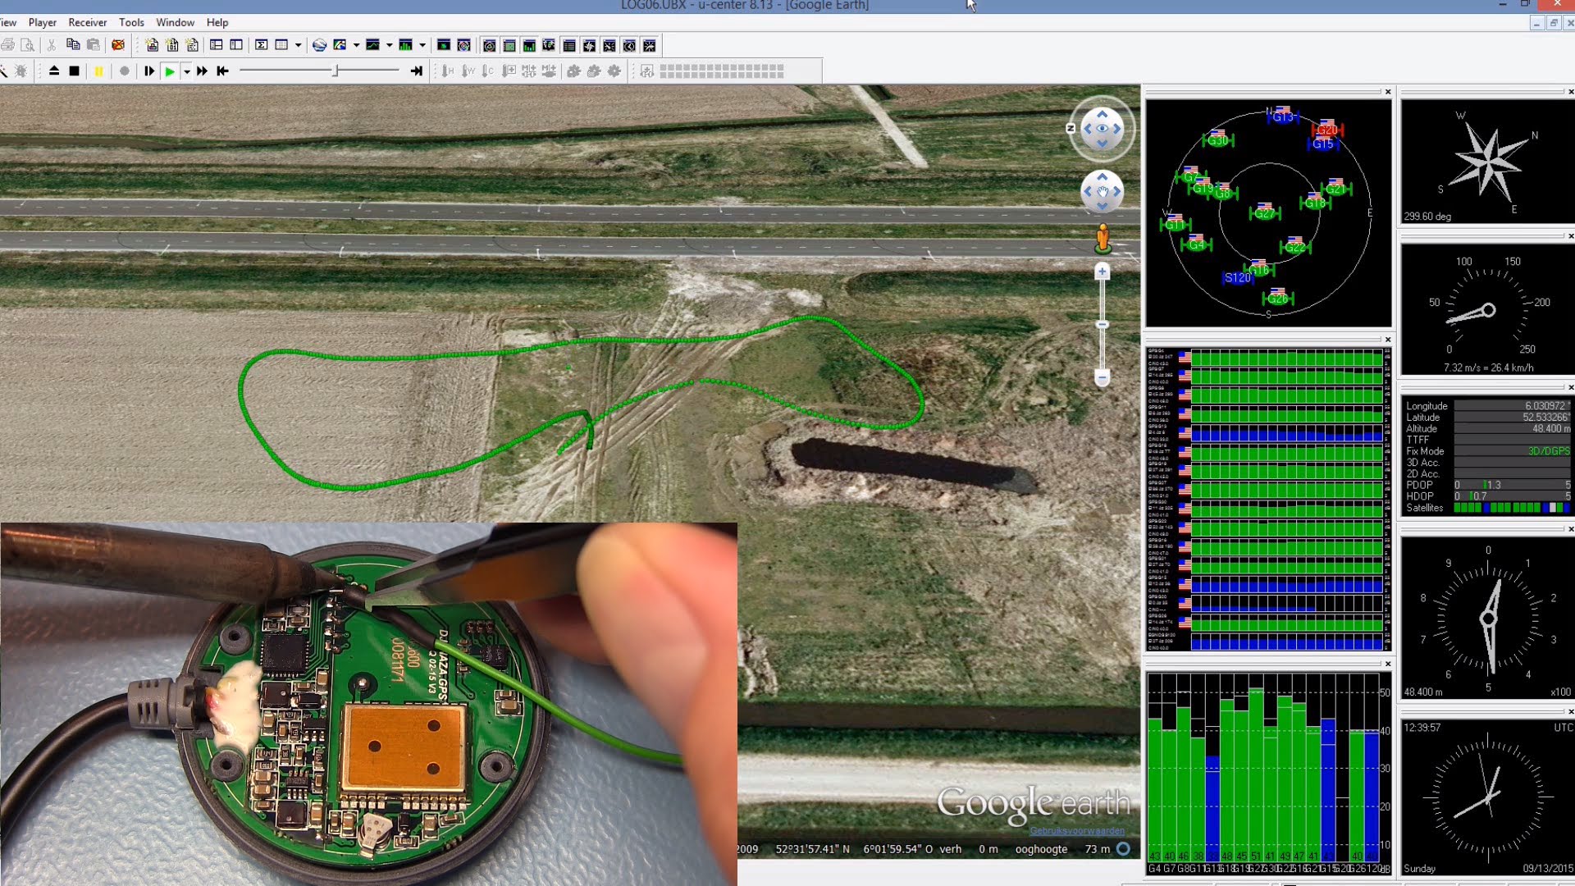Click the Google Earth look-around eye control
The height and width of the screenshot is (886, 1575).
pyautogui.click(x=1102, y=128)
